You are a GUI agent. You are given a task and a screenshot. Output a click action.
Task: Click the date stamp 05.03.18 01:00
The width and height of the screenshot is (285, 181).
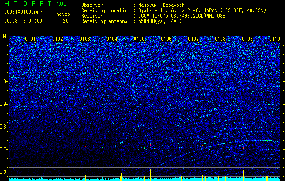coord(23,21)
